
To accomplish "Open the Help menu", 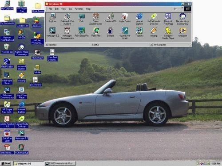I will point(88,9).
